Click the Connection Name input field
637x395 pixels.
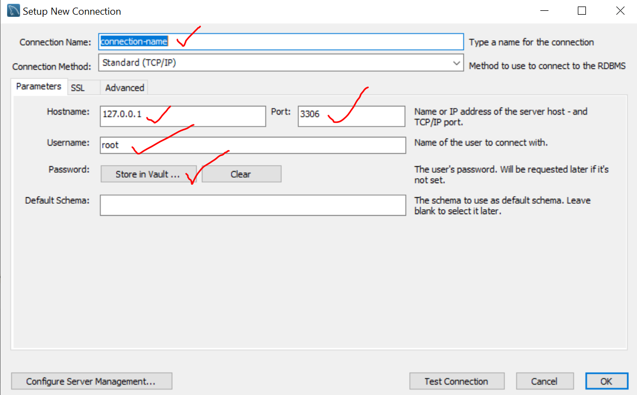pos(281,41)
